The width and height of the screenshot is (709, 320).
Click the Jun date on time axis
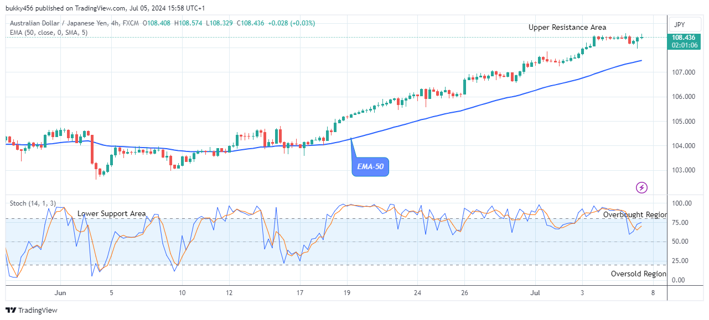(61, 293)
